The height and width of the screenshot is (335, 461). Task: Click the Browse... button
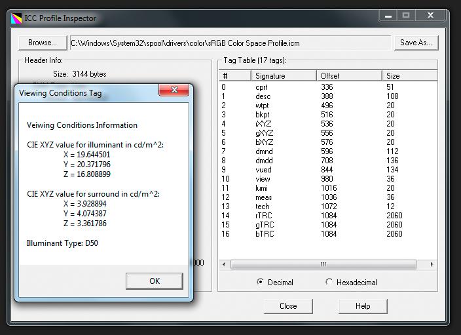click(43, 43)
